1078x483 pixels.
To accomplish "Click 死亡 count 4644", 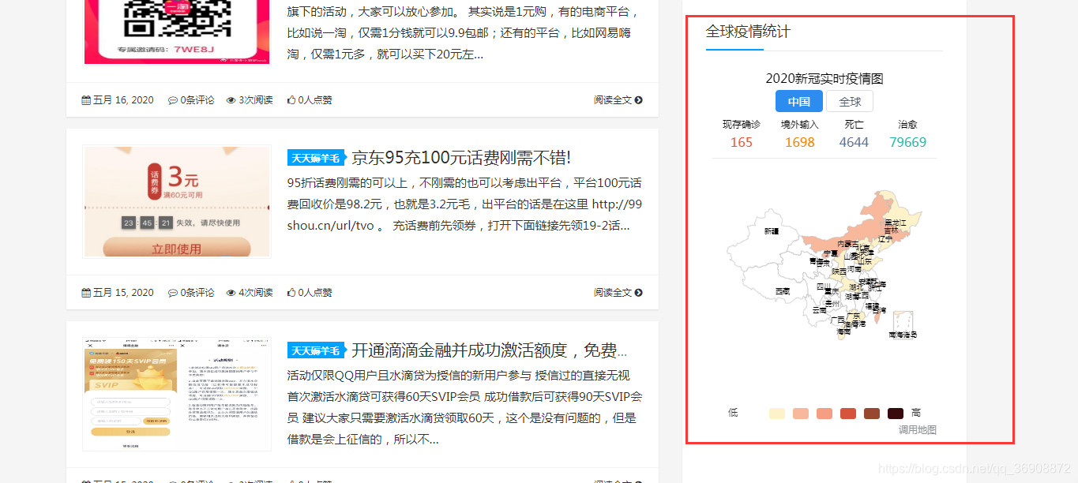I will (854, 142).
